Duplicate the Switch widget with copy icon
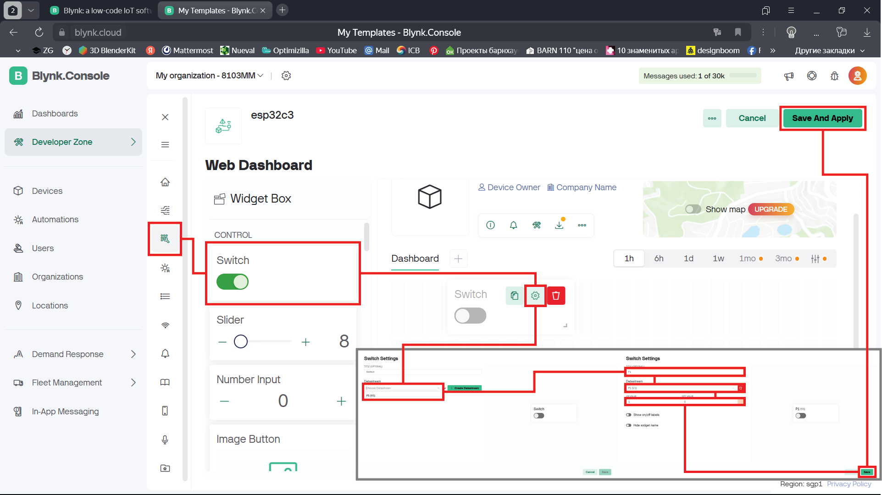Image resolution: width=882 pixels, height=495 pixels. coord(515,296)
